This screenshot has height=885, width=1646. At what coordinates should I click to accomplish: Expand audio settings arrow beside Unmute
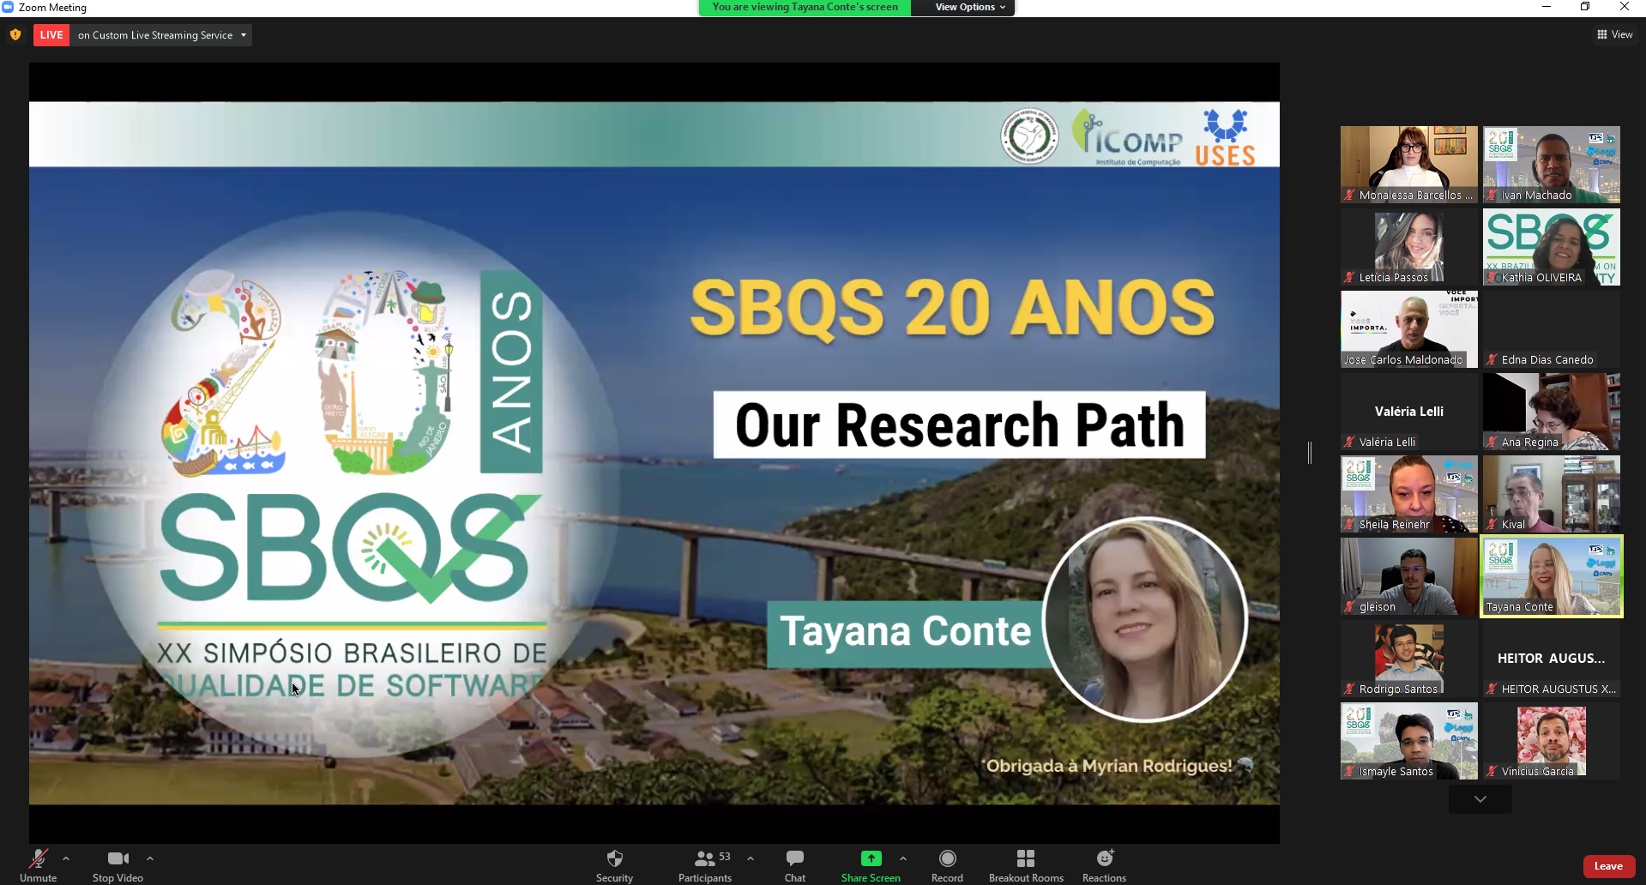66,858
